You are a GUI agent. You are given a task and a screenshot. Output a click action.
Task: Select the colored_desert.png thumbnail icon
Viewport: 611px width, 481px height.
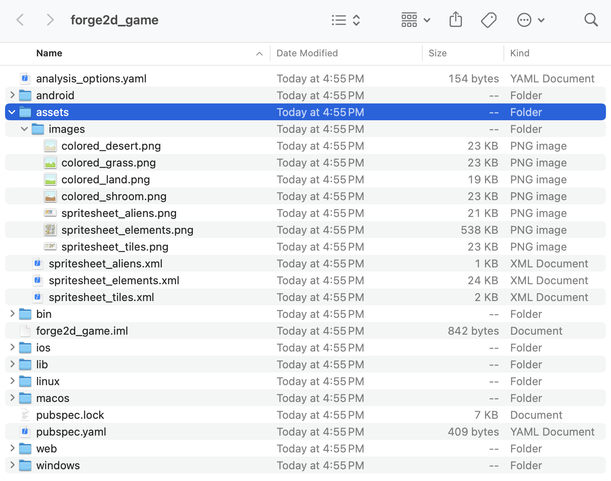pyautogui.click(x=50, y=145)
